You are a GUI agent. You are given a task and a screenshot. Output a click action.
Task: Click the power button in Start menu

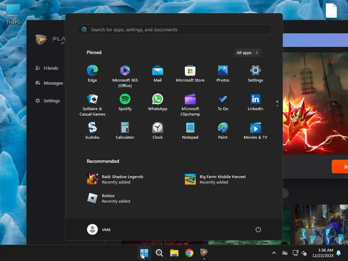coord(258,229)
